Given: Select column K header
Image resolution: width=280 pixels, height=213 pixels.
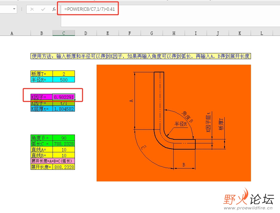Looking at the screenshot, I should pyautogui.click(x=240, y=33).
